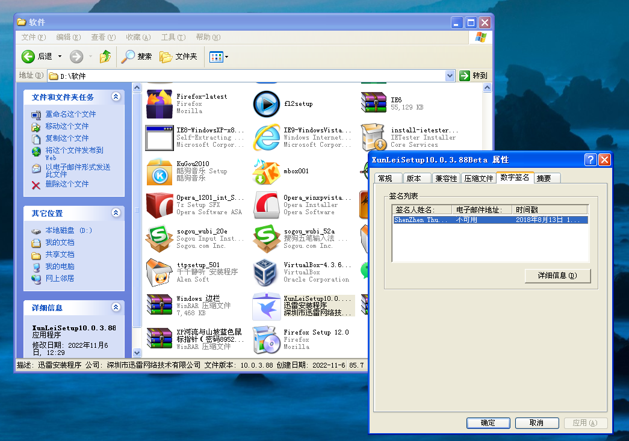The width and height of the screenshot is (629, 441).
Task: Select the KuGou2010 setup icon
Action: pos(160,171)
